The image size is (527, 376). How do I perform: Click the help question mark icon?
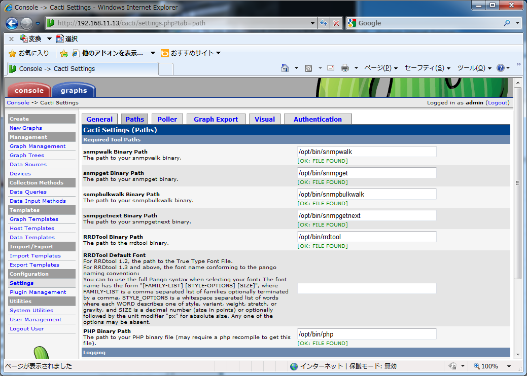tap(501, 68)
